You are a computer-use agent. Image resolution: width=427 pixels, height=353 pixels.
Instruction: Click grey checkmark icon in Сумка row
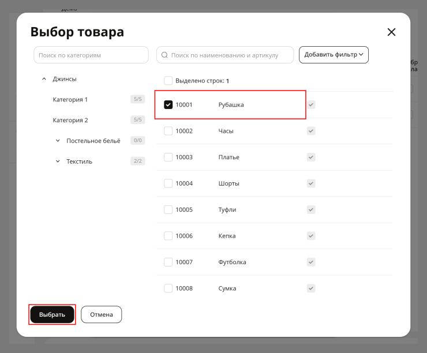click(x=311, y=288)
